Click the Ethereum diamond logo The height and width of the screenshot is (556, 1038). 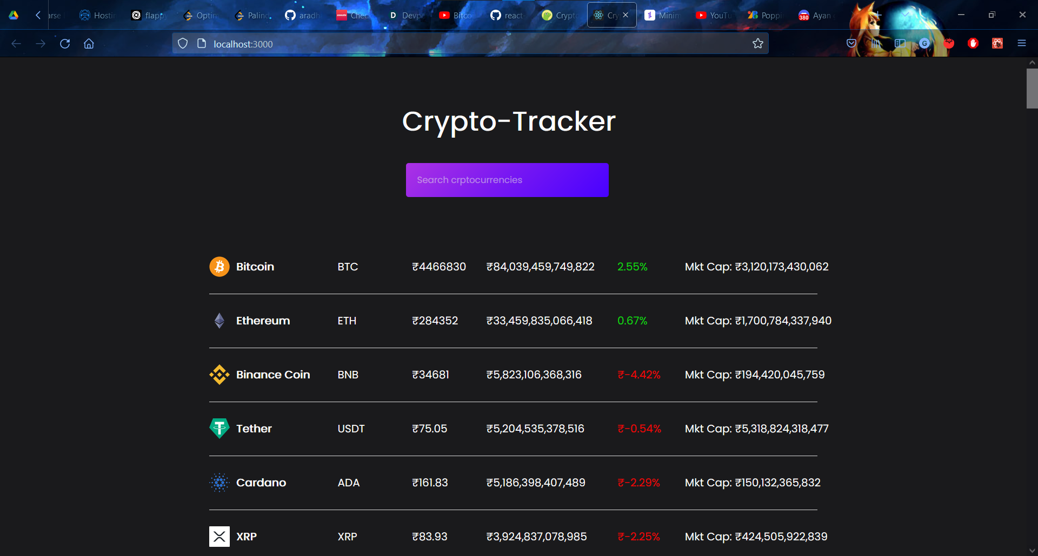(219, 321)
